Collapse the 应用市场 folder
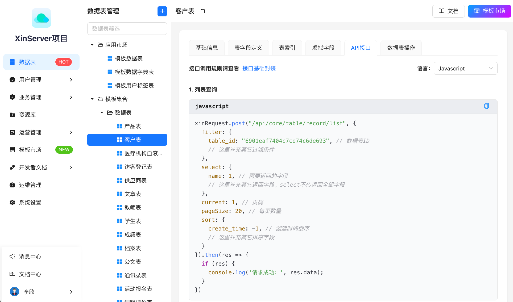The width and height of the screenshot is (513, 302). [92, 45]
